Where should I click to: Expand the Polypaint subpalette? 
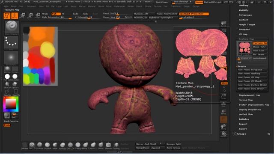click(x=244, y=30)
